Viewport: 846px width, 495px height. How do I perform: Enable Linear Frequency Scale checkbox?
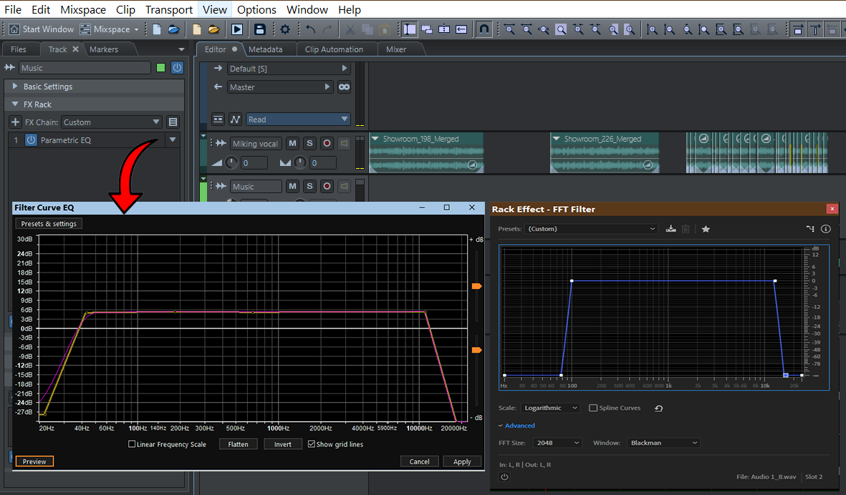(x=132, y=444)
